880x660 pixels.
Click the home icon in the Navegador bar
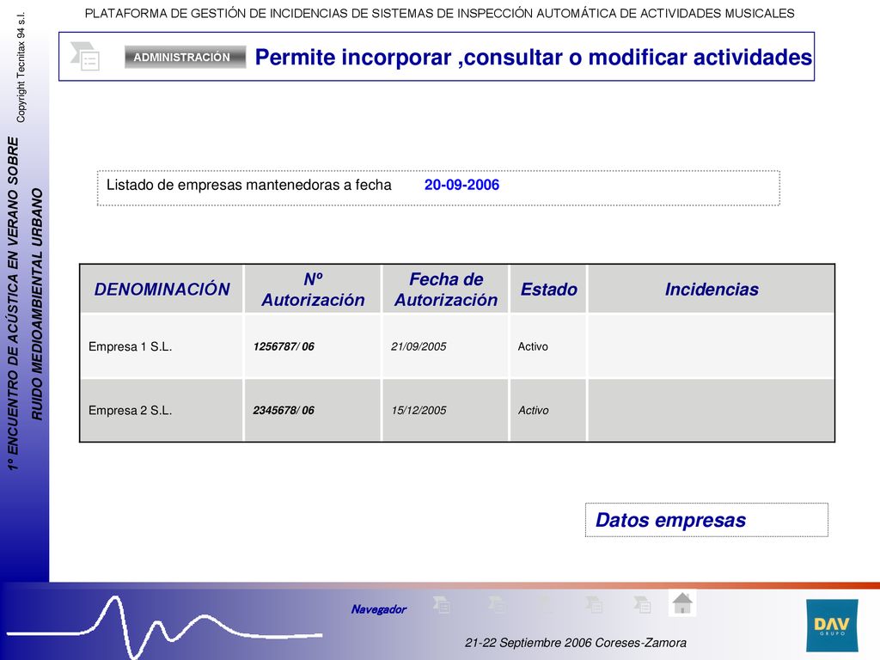681,603
